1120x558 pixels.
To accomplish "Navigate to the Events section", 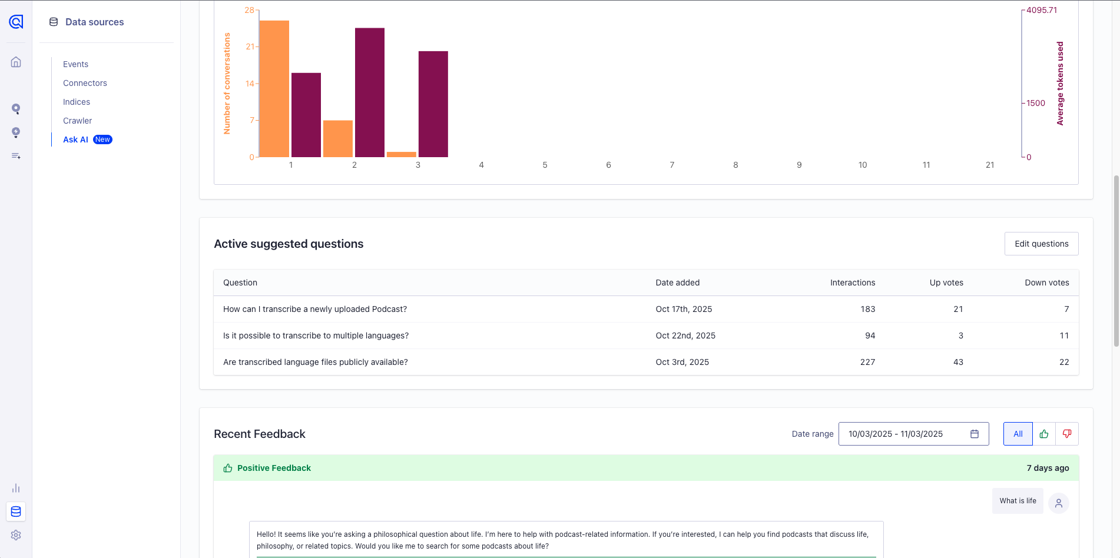I will [x=75, y=64].
